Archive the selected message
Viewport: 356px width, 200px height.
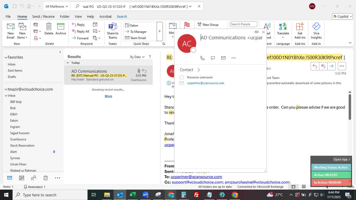point(61,29)
